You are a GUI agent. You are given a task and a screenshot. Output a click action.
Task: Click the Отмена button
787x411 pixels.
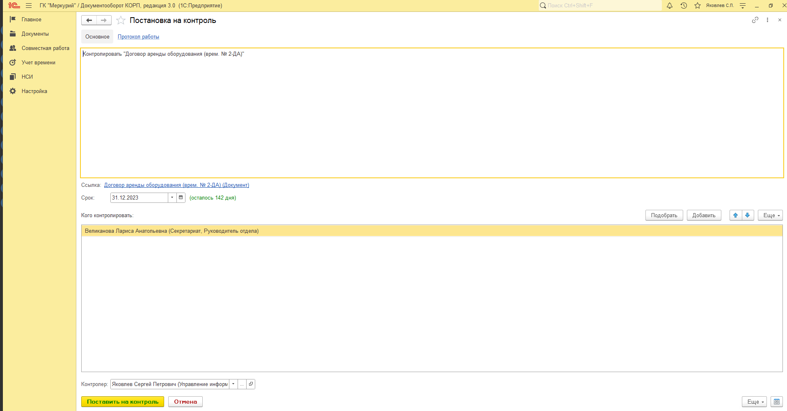[x=185, y=402]
